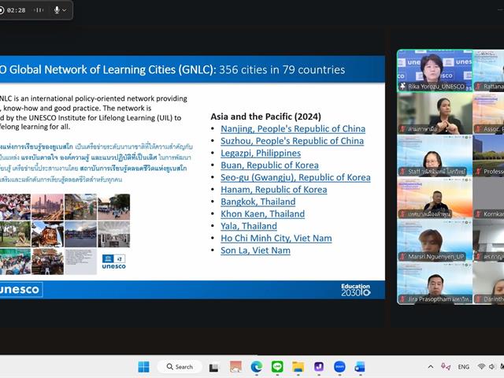Select Jira Prasoptham participant video tile
The width and height of the screenshot is (504, 378).
(434, 285)
